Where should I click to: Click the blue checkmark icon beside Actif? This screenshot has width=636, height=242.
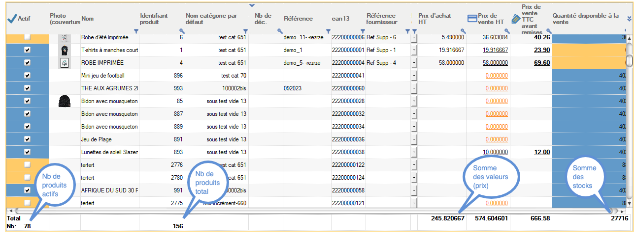(12, 19)
